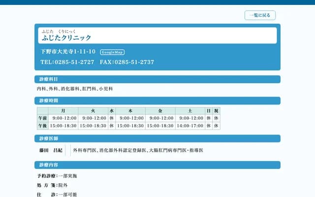
Task: Click Friday afternoon cell 15:00-18:30
Action: [x=160, y=126]
